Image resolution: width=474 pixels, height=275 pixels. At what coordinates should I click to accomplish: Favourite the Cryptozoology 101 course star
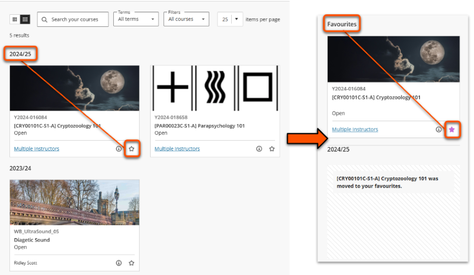click(132, 149)
